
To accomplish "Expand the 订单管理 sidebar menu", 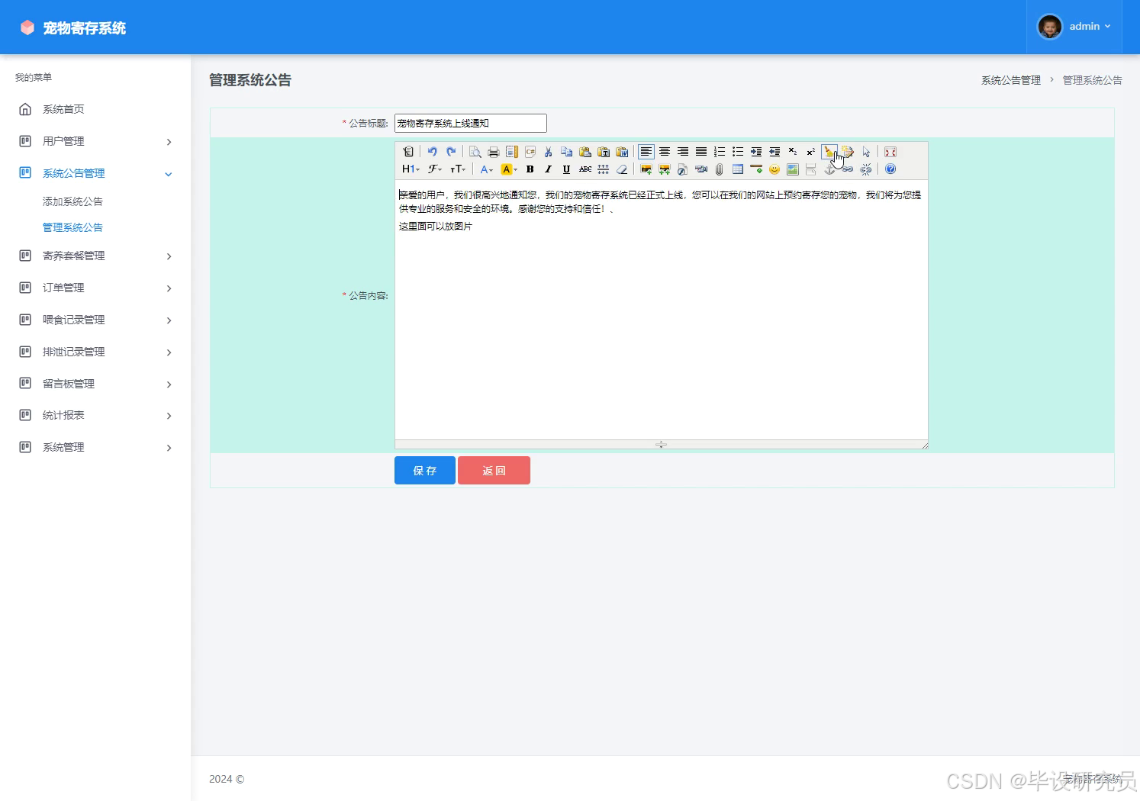I will (x=95, y=288).
